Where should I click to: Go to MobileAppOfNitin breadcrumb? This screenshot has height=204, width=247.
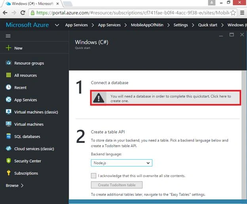coord(147,25)
